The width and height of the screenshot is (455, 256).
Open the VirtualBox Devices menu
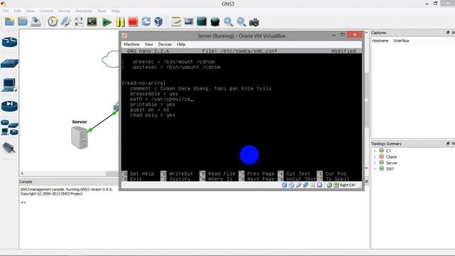[x=165, y=44]
